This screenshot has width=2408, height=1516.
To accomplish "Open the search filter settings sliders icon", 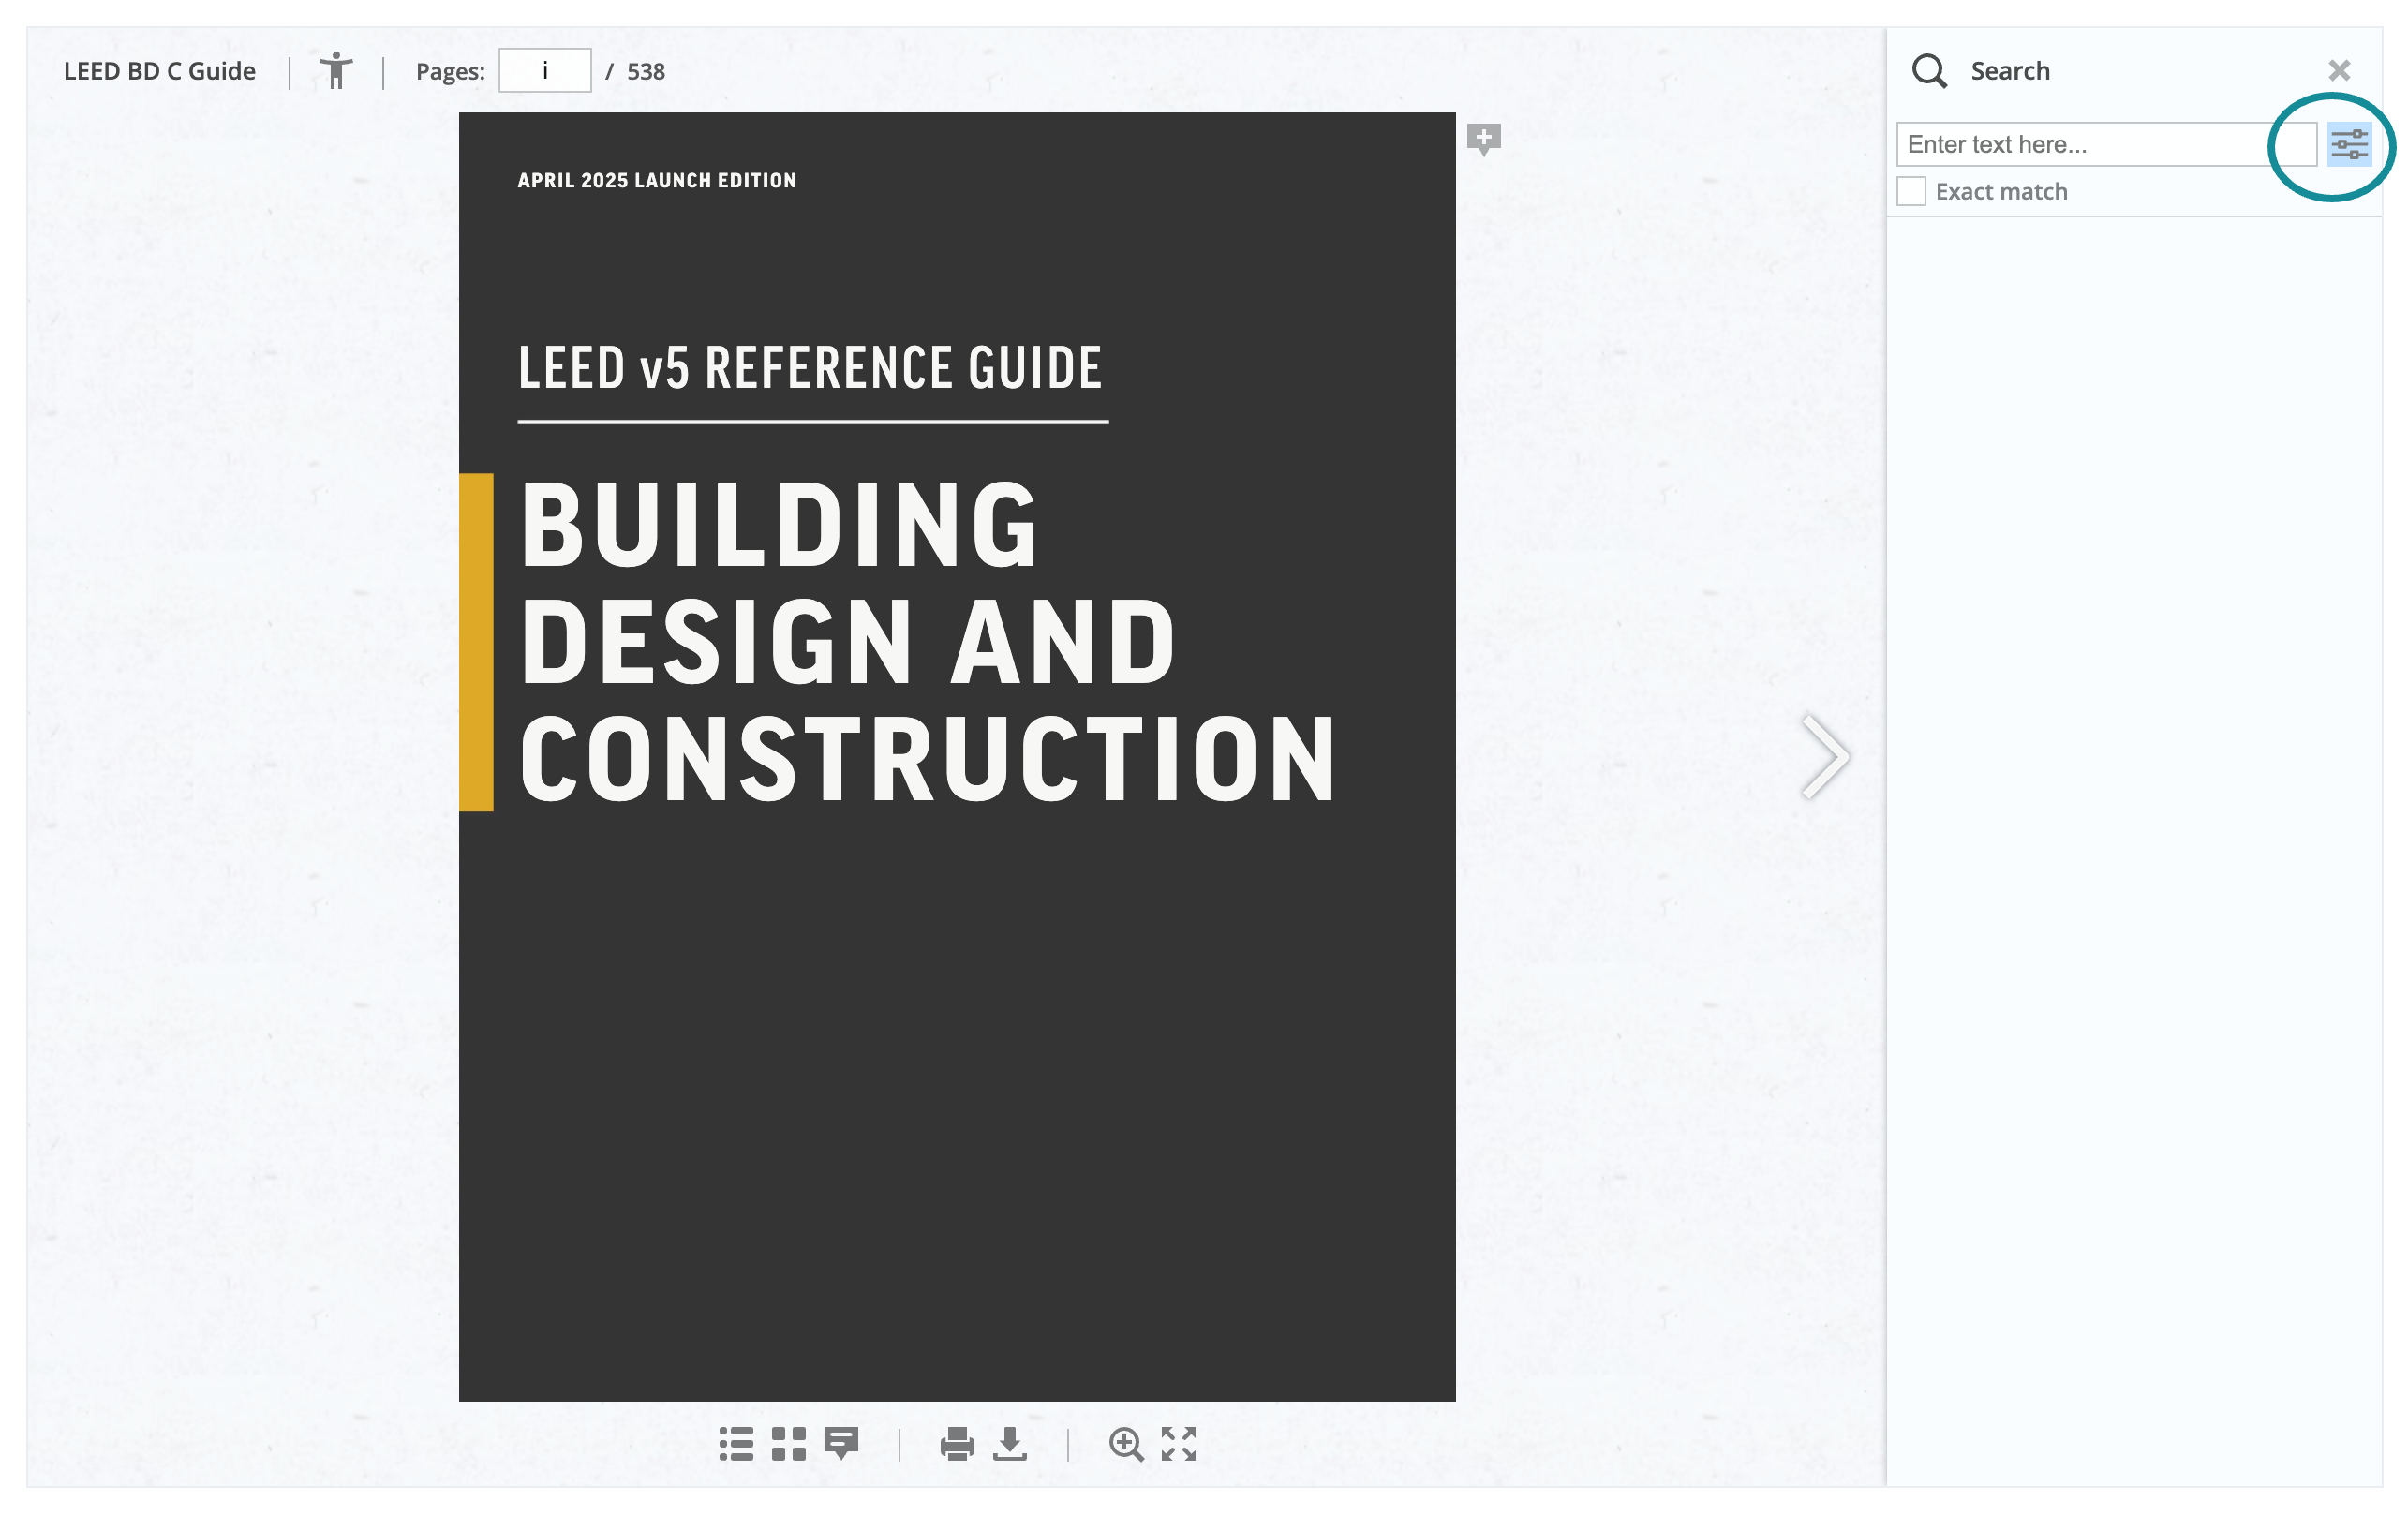I will point(2349,144).
